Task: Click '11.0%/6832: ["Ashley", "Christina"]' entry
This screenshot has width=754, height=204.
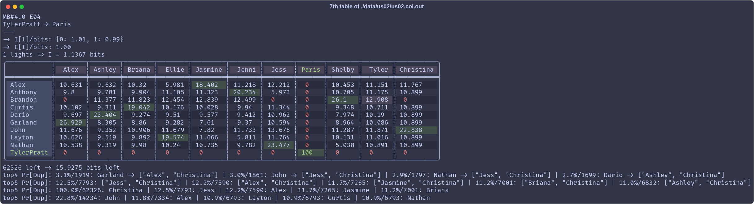Action: coord(685,183)
